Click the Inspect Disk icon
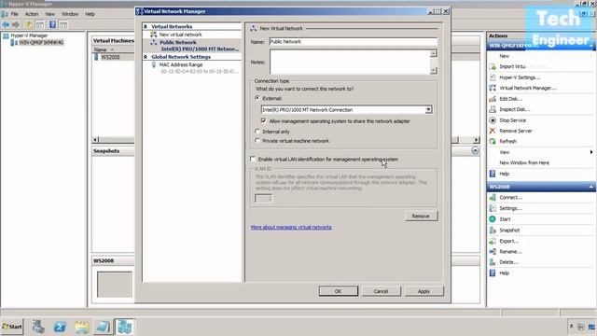This screenshot has height=336, width=597. (x=493, y=109)
